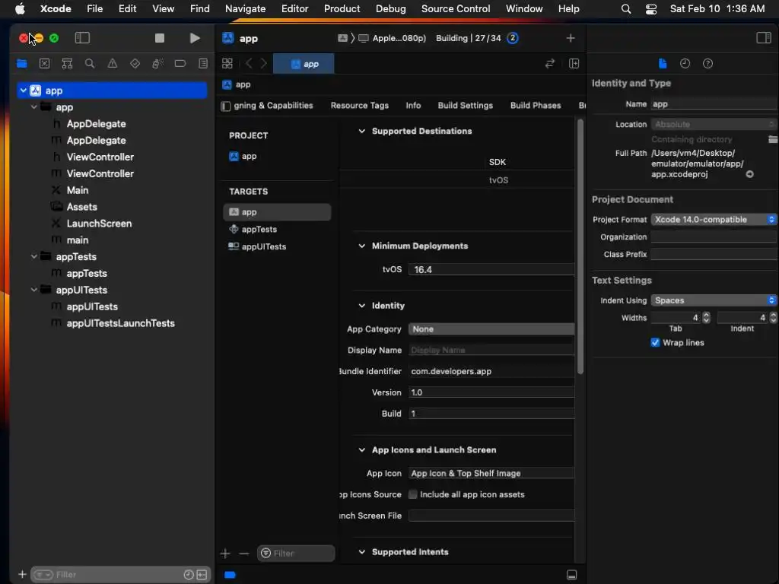This screenshot has height=584, width=779.
Task: Click the Display Name field
Action: tap(491, 351)
